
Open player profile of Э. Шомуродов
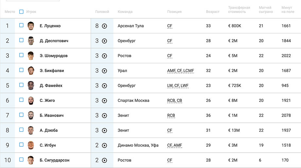[x=54, y=56]
